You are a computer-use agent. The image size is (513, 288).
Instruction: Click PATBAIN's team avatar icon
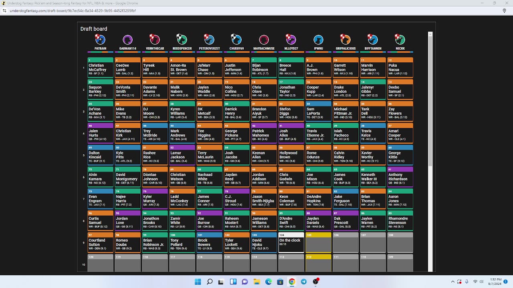coord(100,40)
